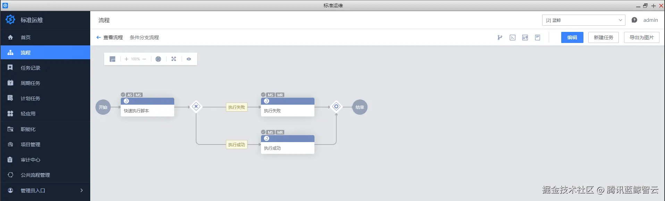
Task: Open the terminal console icon in the toolbar
Action: point(512,37)
